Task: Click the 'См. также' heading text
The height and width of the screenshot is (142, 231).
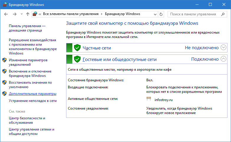Action: [17, 111]
